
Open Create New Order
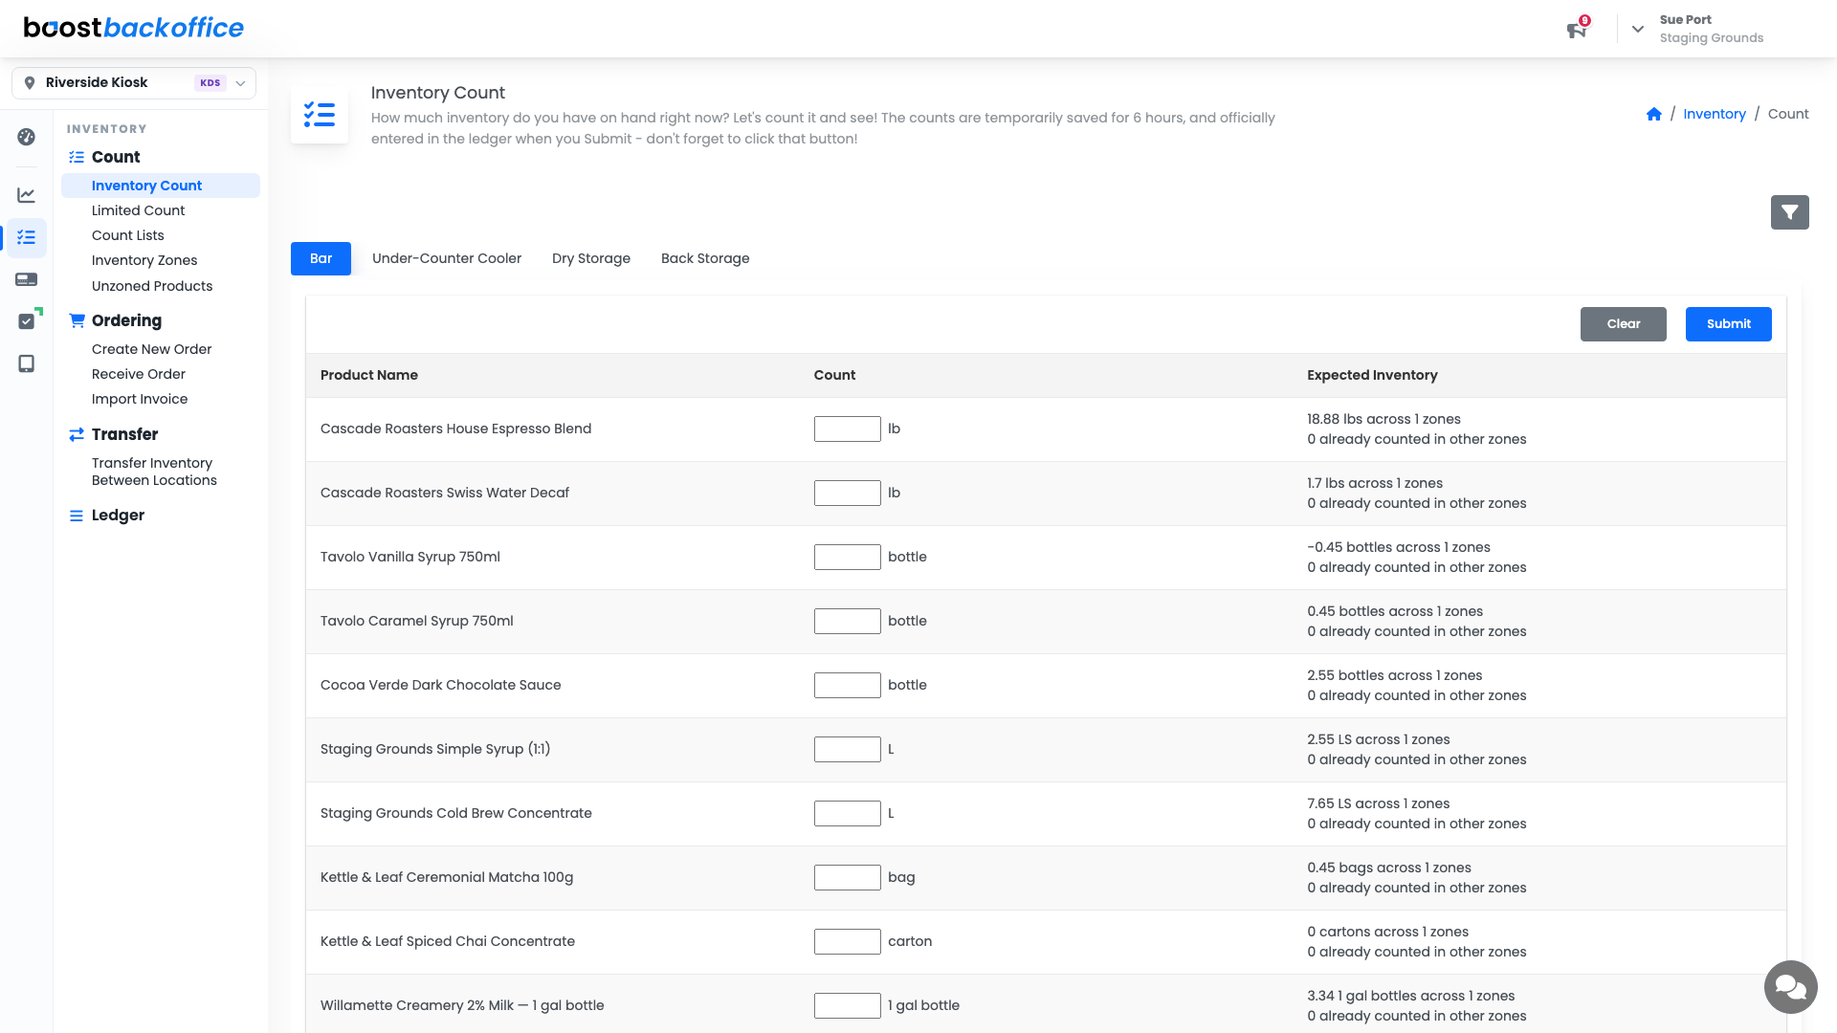tap(152, 349)
